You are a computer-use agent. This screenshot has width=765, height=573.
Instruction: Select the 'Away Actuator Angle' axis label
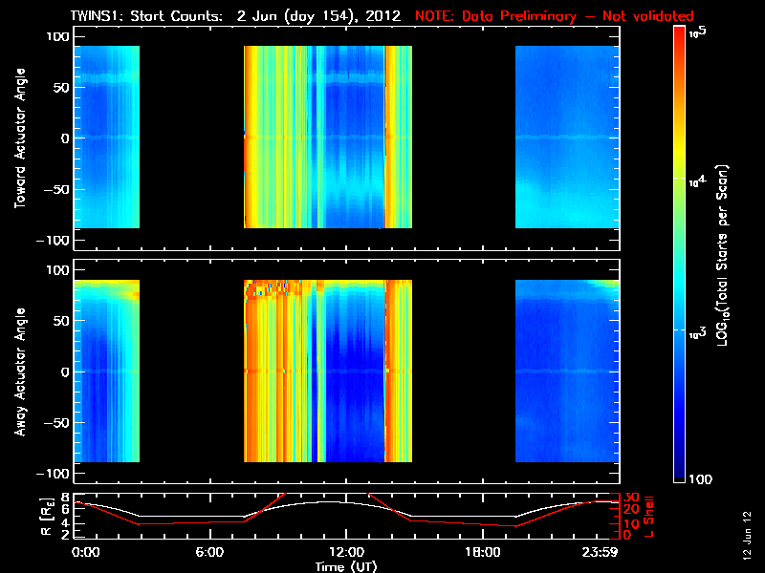[x=20, y=371]
